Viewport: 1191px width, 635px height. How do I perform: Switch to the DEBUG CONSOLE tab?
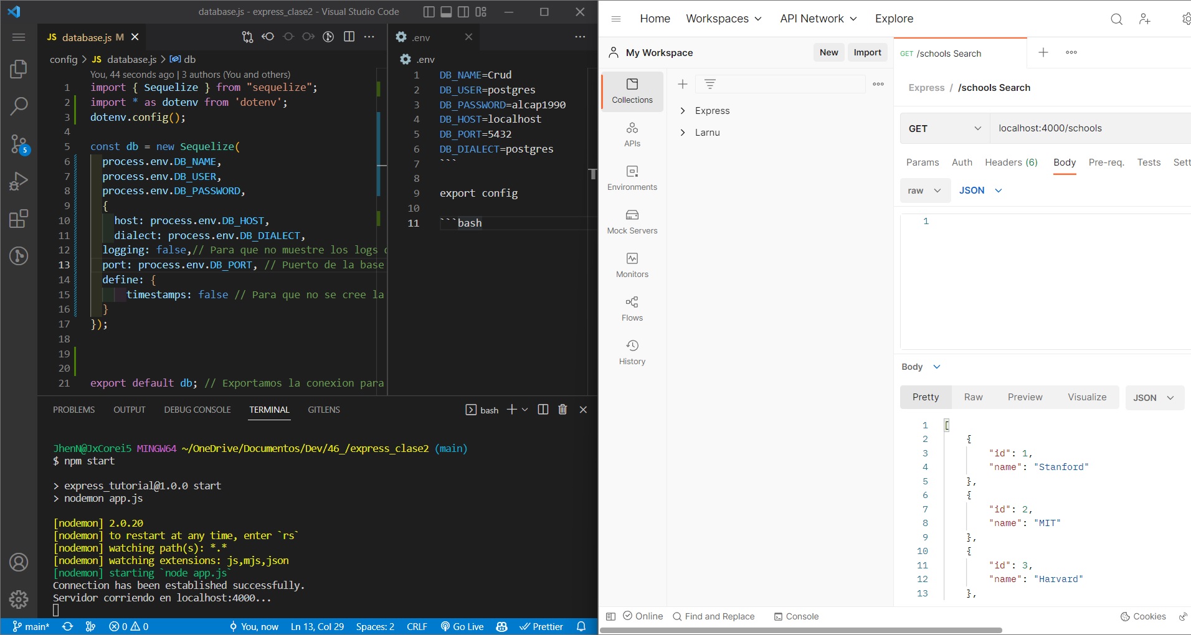pyautogui.click(x=197, y=410)
